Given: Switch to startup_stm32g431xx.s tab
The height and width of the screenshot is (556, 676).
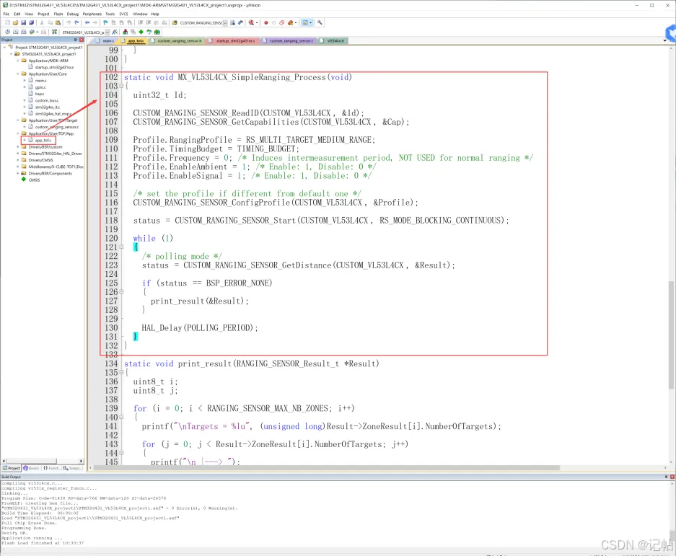Looking at the screenshot, I should [232, 41].
